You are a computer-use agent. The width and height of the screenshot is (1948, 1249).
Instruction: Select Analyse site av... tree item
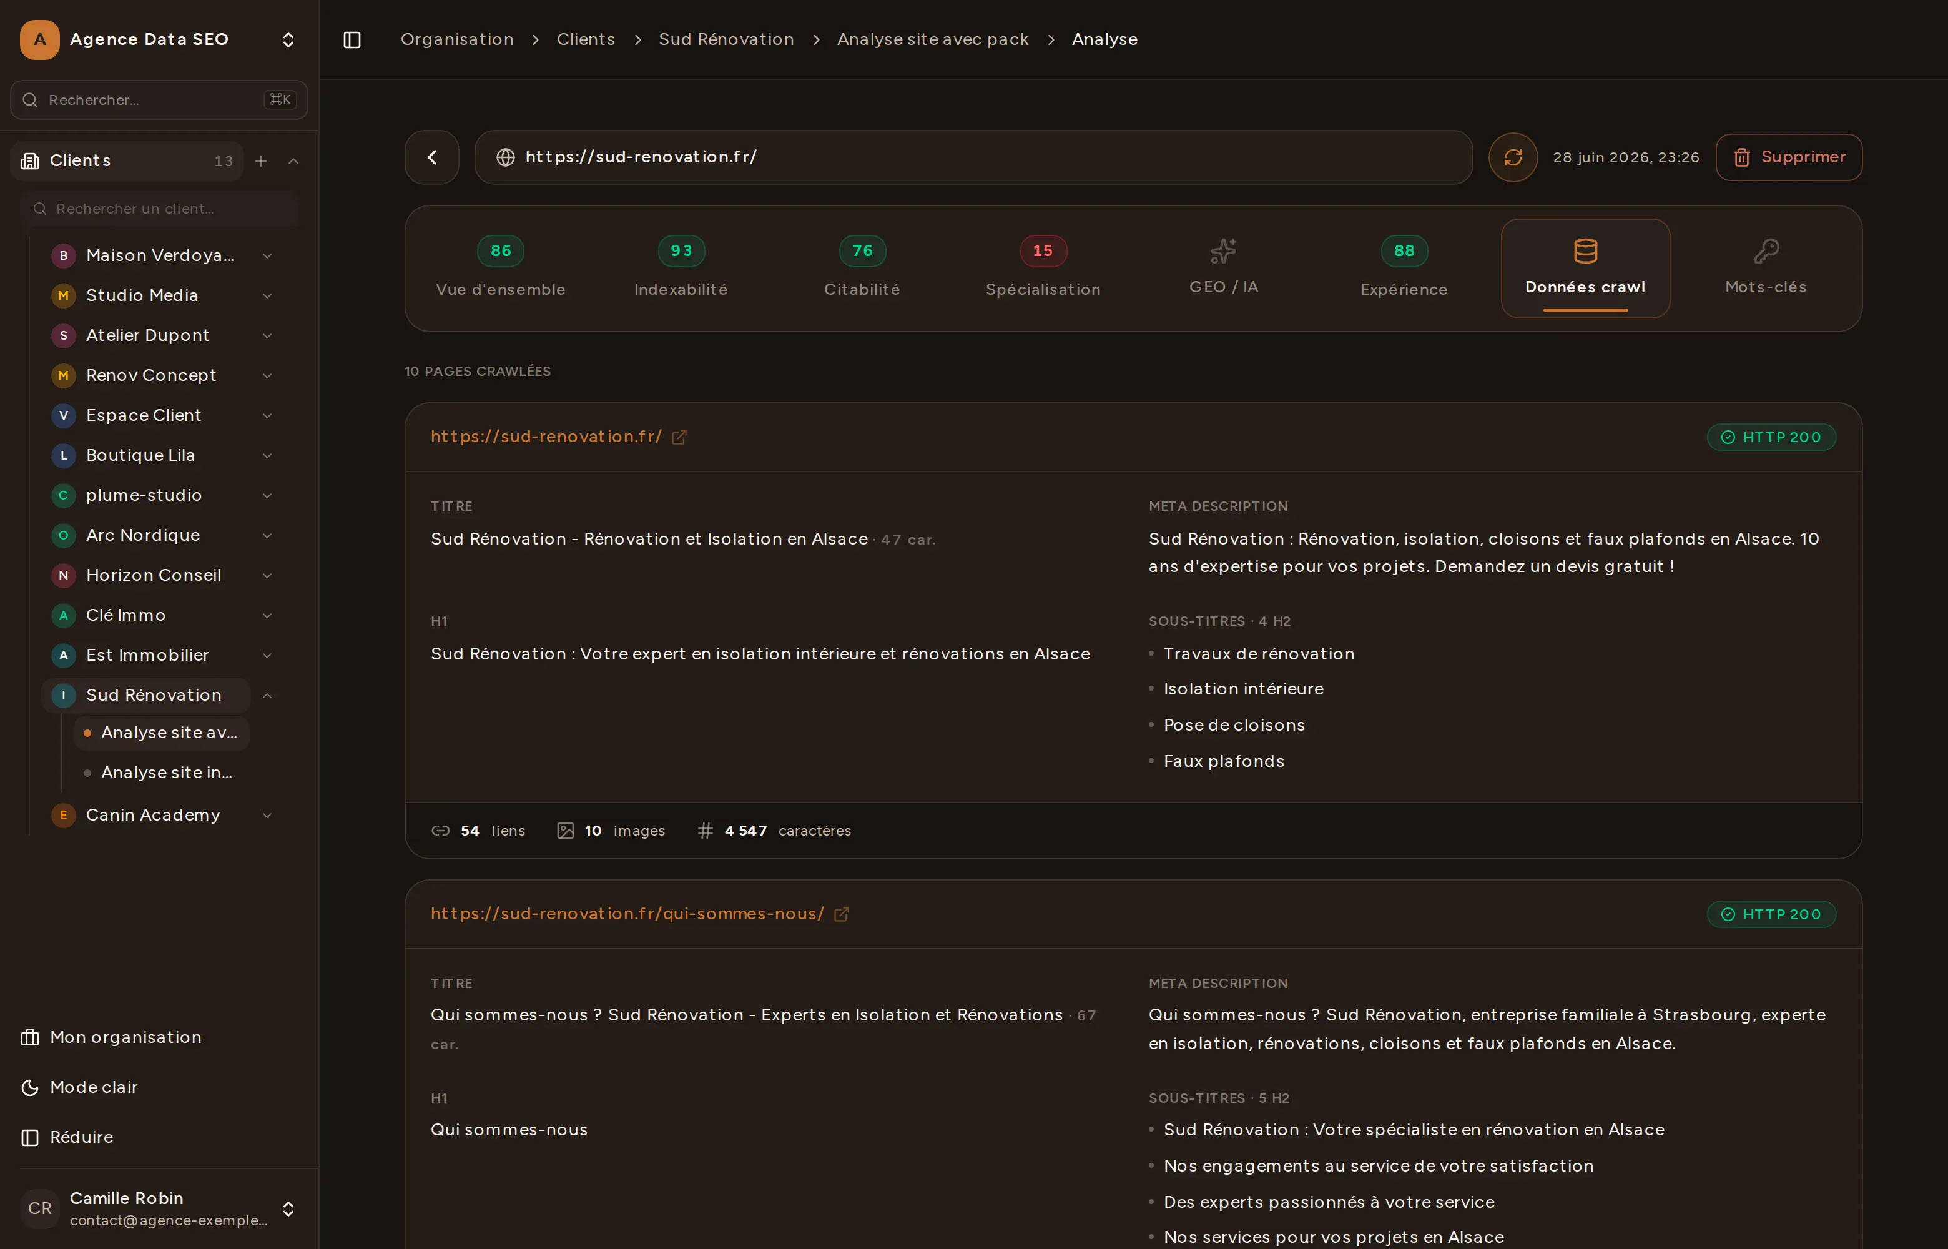click(x=161, y=733)
